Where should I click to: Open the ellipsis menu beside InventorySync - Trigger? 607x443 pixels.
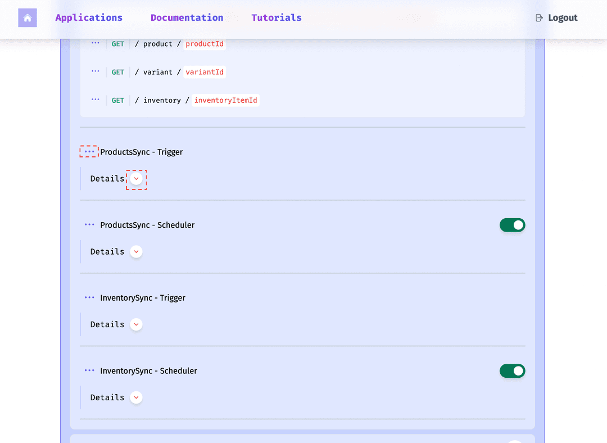(89, 297)
